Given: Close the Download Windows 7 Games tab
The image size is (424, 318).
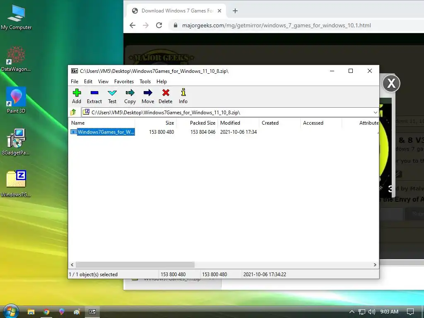Looking at the screenshot, I should (219, 11).
